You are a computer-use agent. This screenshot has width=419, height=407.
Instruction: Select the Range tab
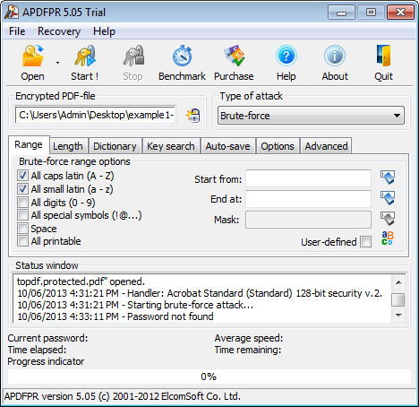click(x=29, y=144)
